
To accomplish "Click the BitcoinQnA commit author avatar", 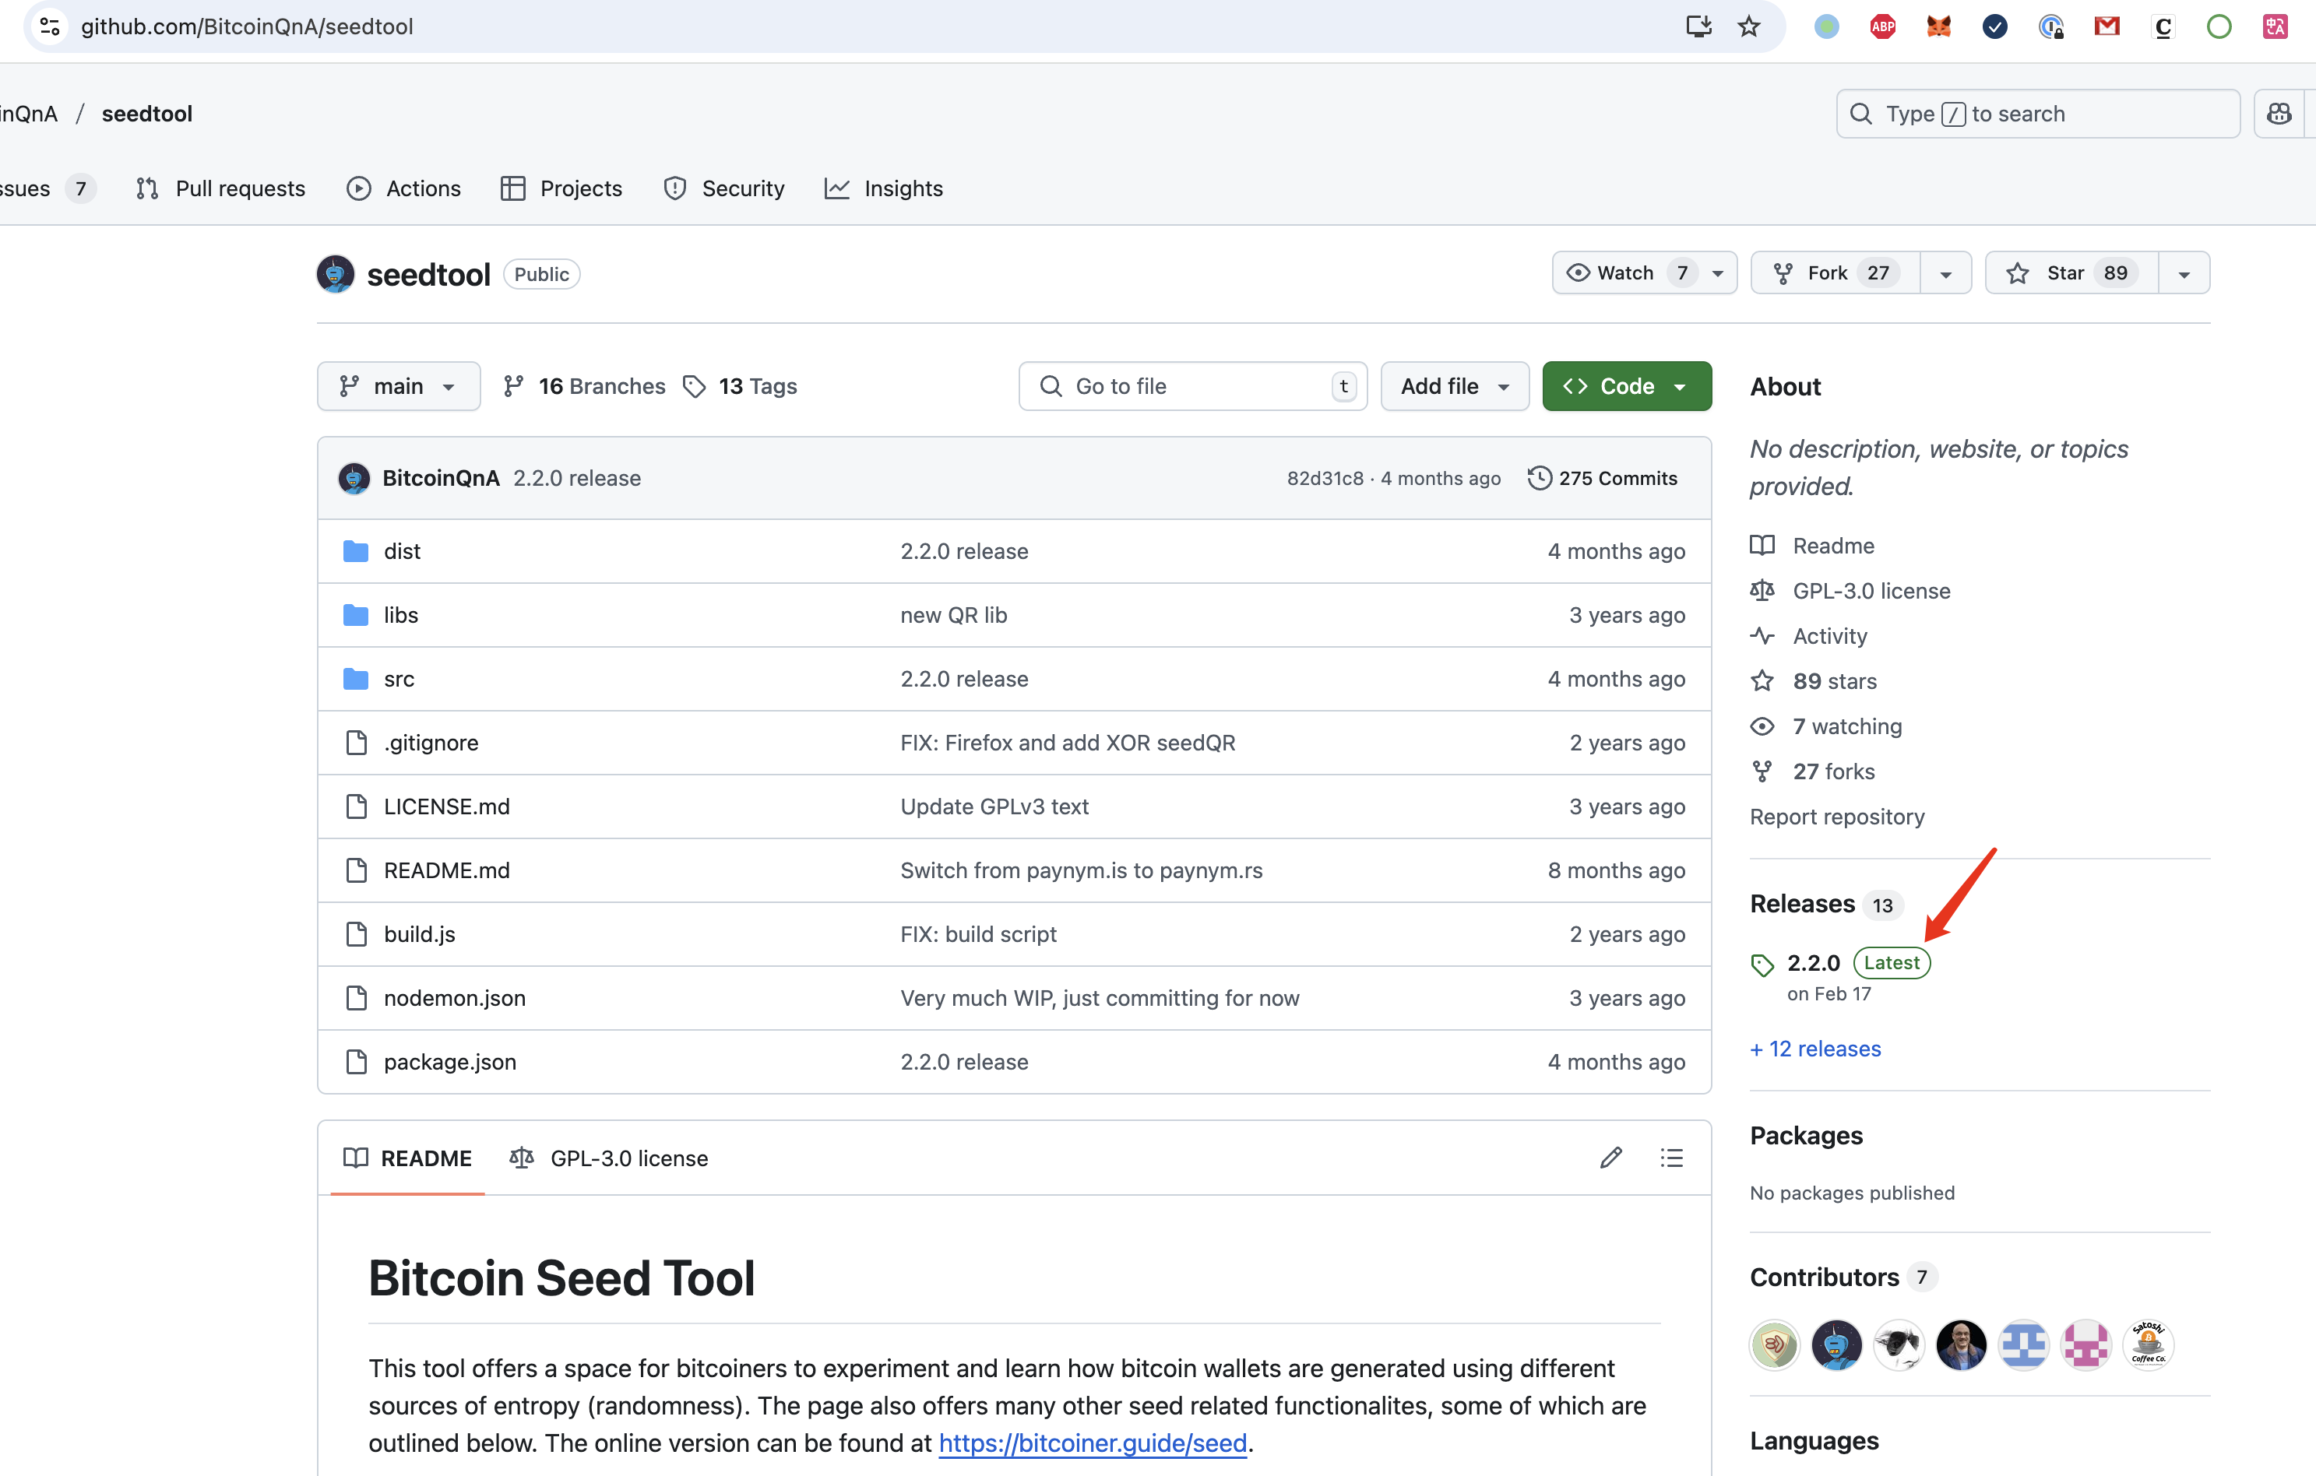I will 354,478.
